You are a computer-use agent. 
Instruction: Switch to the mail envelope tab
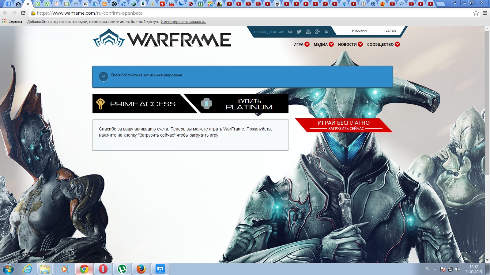18,4
